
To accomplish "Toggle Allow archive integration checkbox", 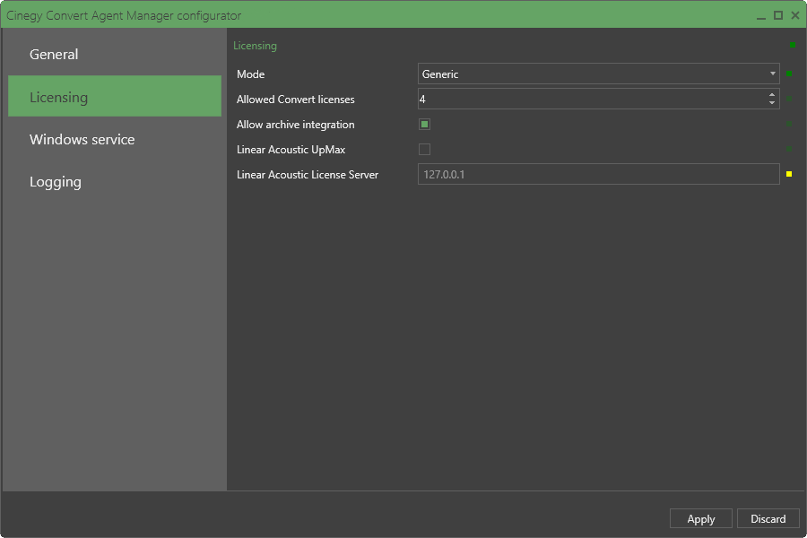I will [x=425, y=124].
